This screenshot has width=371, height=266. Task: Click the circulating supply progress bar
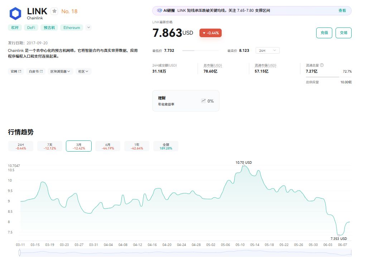click(x=329, y=77)
